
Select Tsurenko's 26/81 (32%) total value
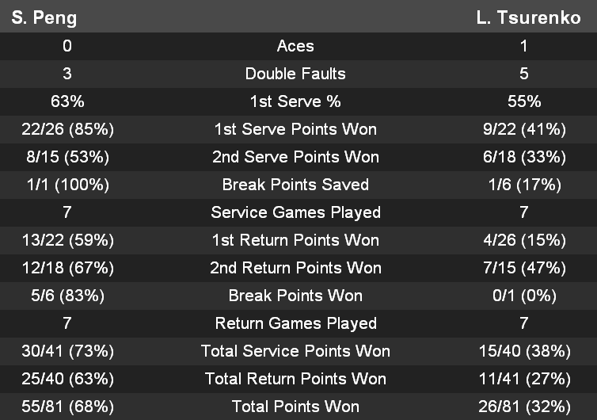(524, 407)
